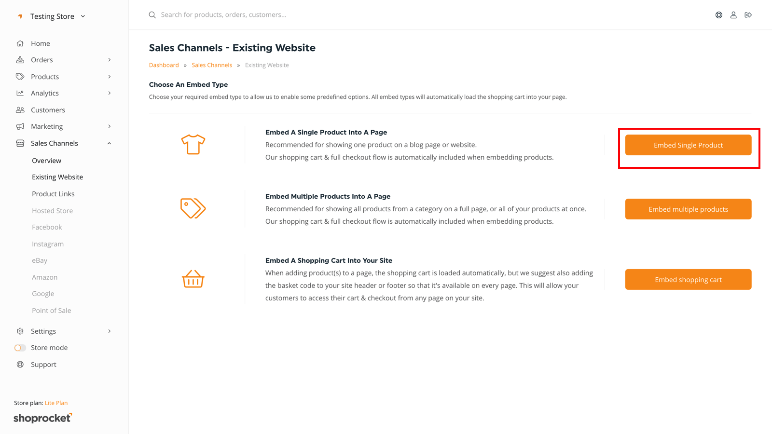The height and width of the screenshot is (434, 772).
Task: Open the Overview page under Sales Channels
Action: coord(46,160)
